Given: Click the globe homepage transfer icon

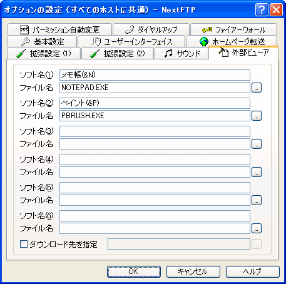Looking at the screenshot, I should pyautogui.click(x=204, y=41).
